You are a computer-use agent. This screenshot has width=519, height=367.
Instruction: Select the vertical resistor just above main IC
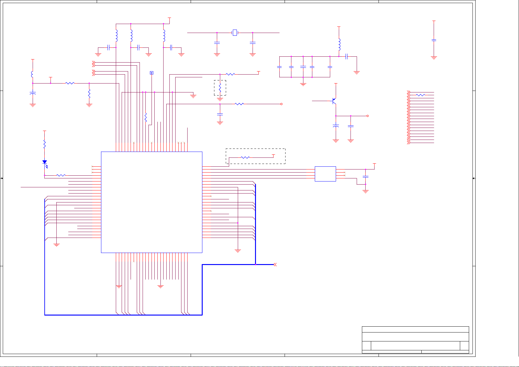click(146, 117)
